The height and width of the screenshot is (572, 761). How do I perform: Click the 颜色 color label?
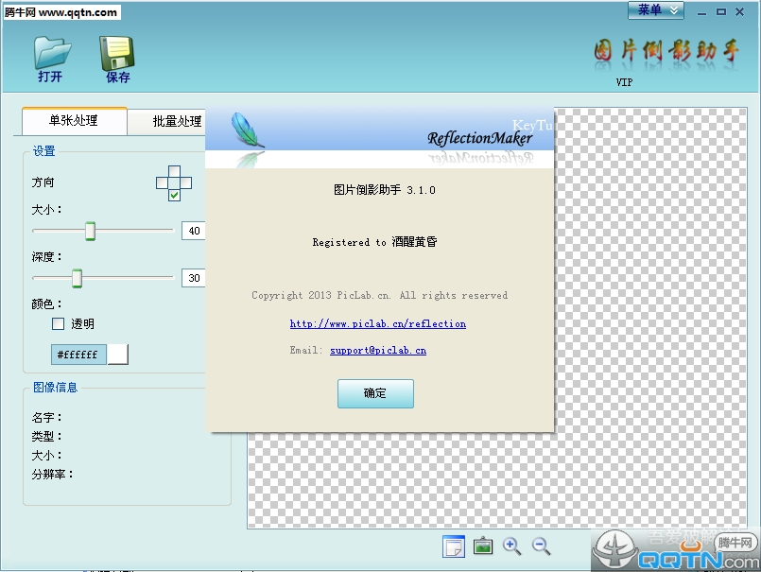point(46,304)
